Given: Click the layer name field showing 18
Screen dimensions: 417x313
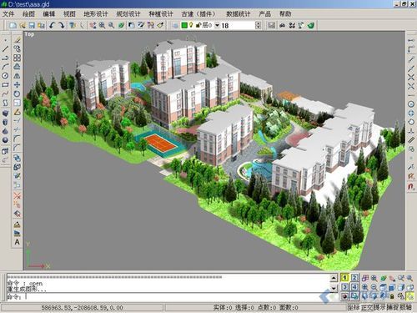Looking at the screenshot, I should pos(238,26).
